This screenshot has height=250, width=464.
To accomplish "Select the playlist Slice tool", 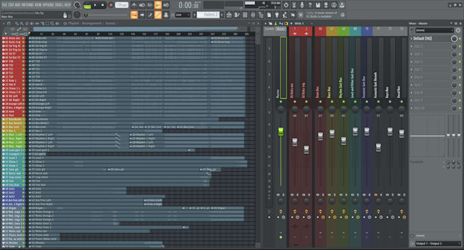I will 42,23.
